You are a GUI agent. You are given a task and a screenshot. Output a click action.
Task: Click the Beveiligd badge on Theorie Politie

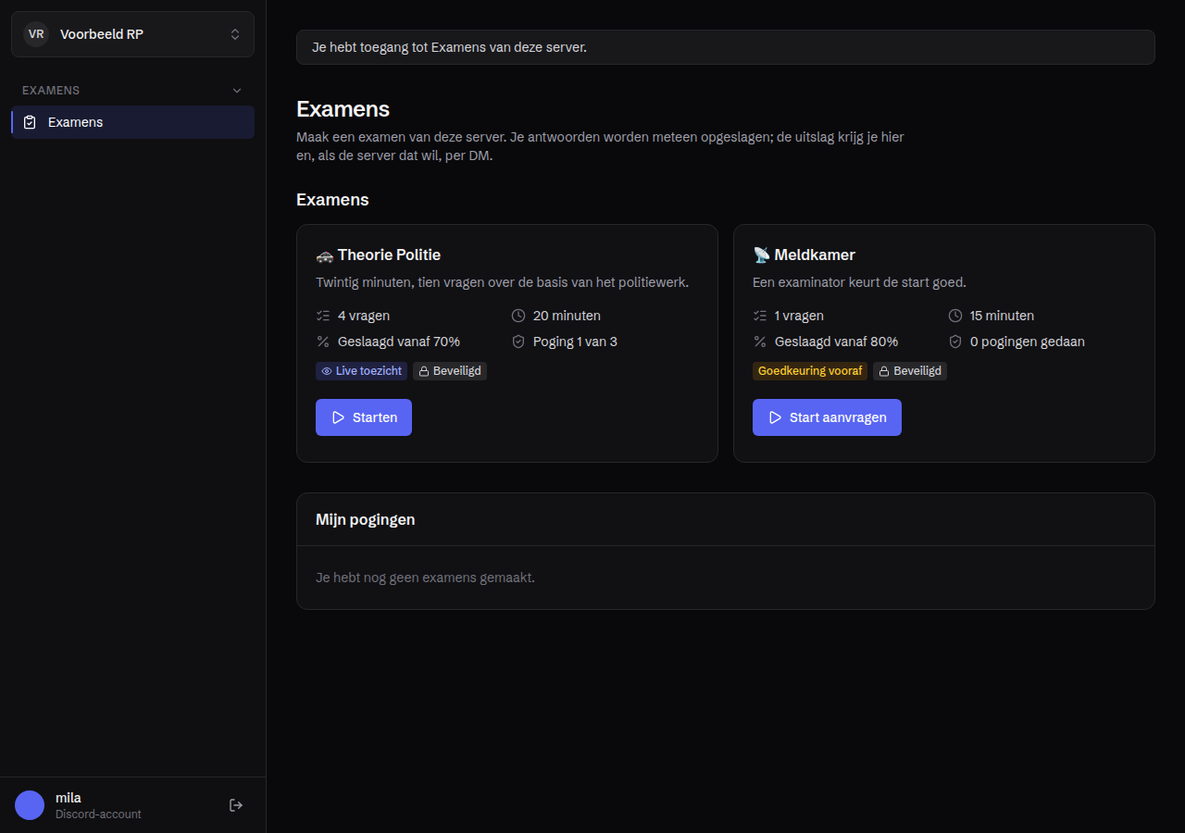coord(450,371)
